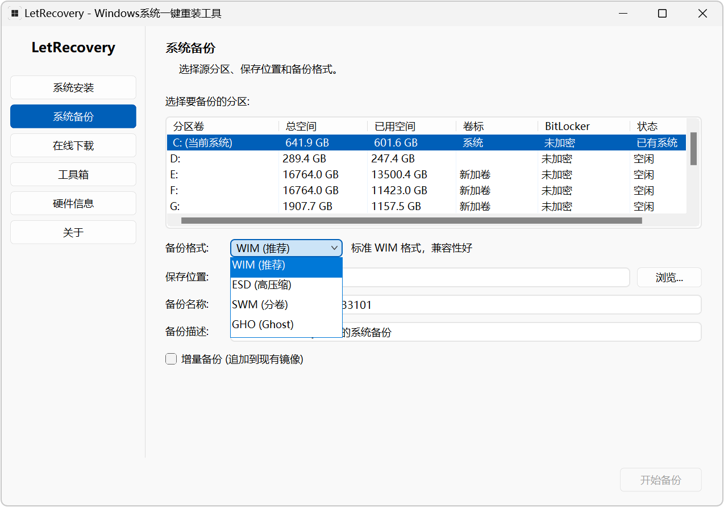Click the 已用空间 column header
Image resolution: width=724 pixels, height=507 pixels.
coord(411,126)
